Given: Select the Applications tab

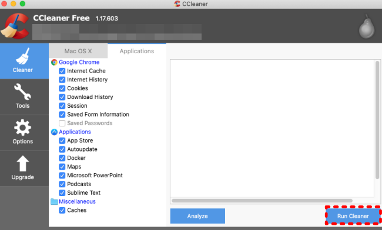Looking at the screenshot, I should [137, 51].
